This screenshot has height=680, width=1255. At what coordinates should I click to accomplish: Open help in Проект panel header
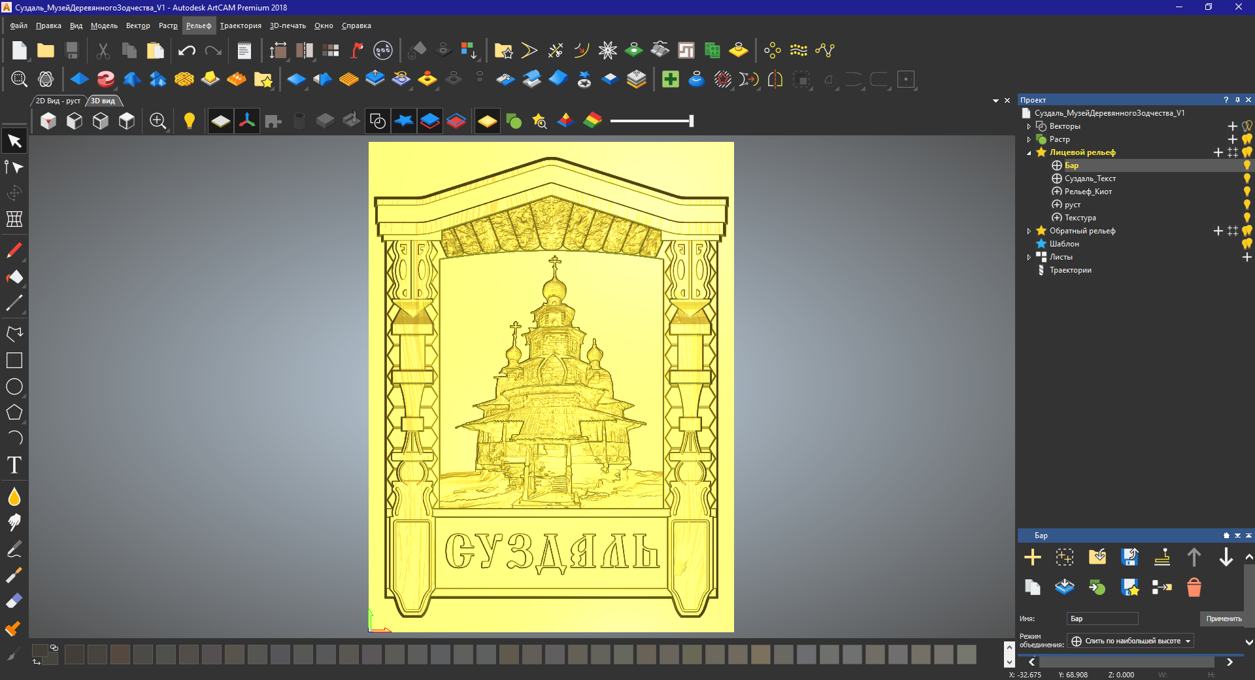(1226, 100)
